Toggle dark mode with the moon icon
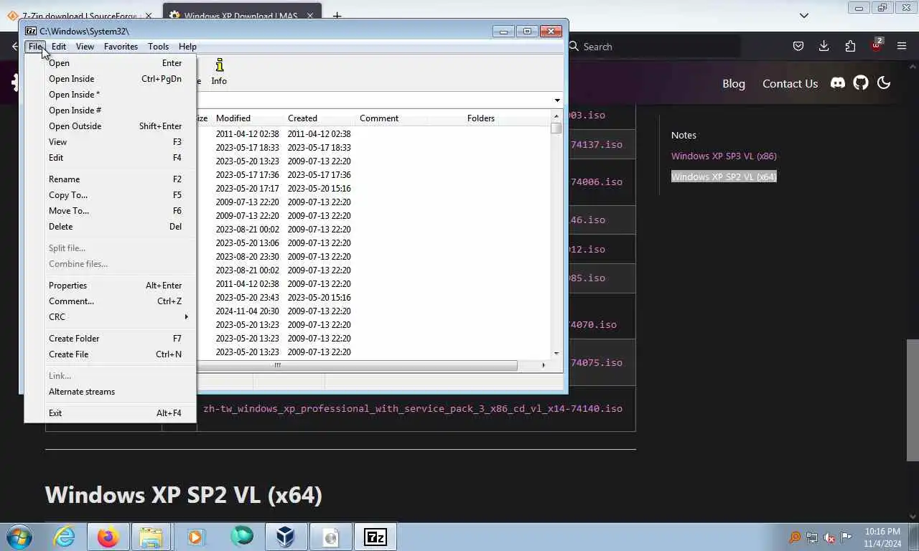Viewport: 919px width, 551px height. [x=884, y=83]
